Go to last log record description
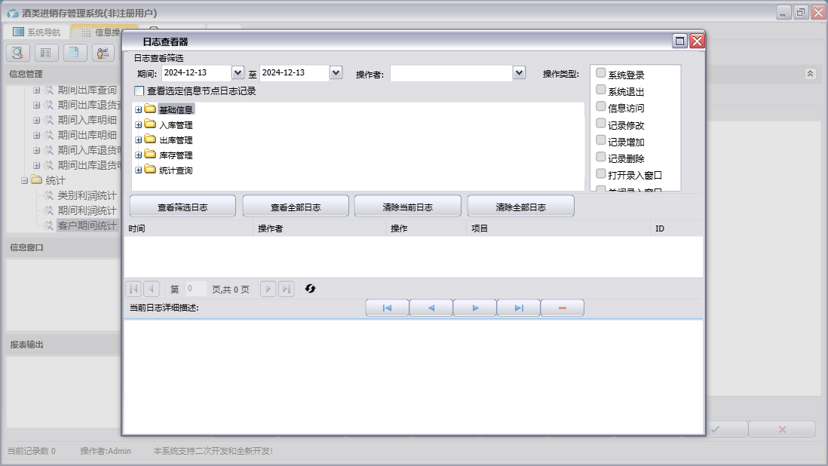Viewport: 828px width, 466px height. point(519,308)
